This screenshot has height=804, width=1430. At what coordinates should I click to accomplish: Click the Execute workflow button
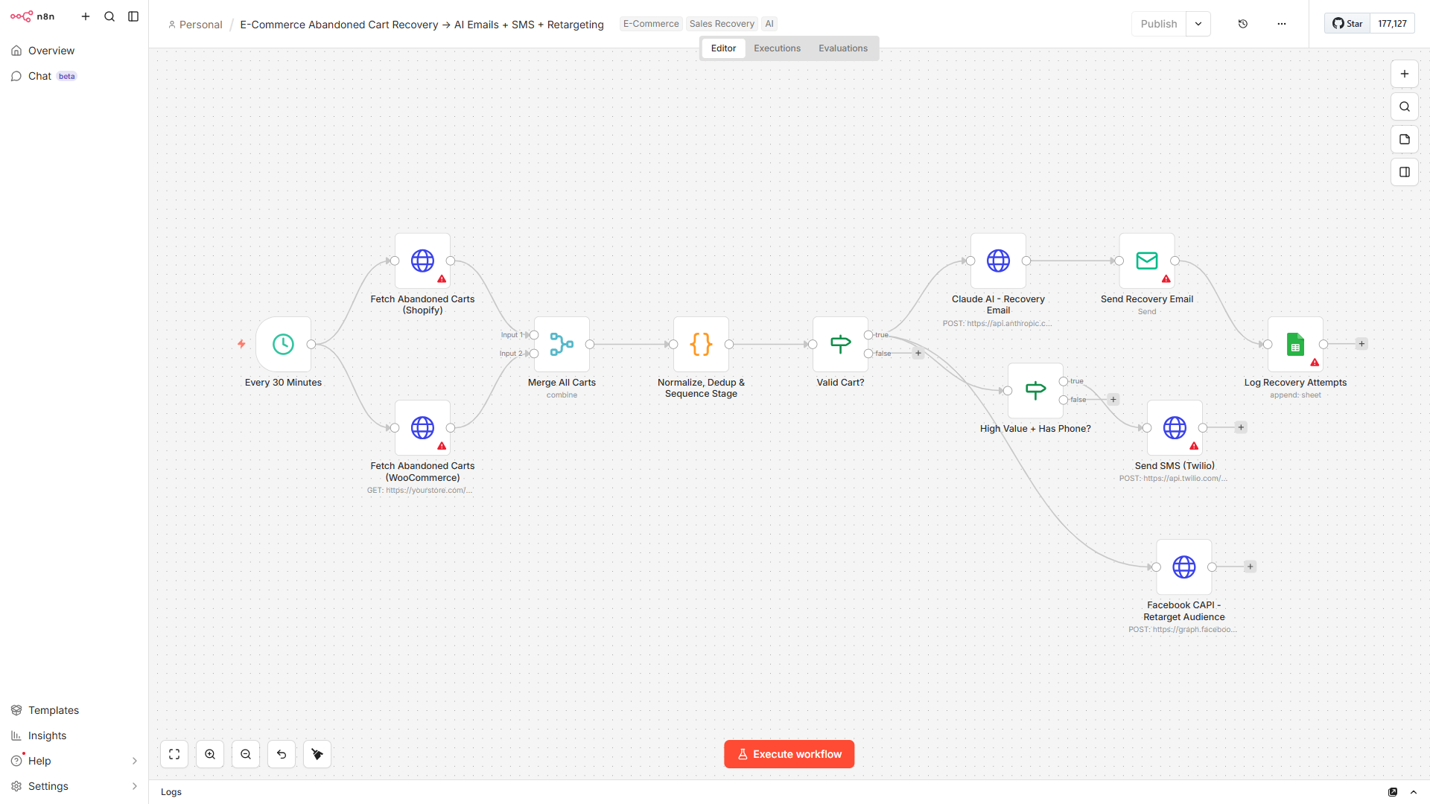789,753
